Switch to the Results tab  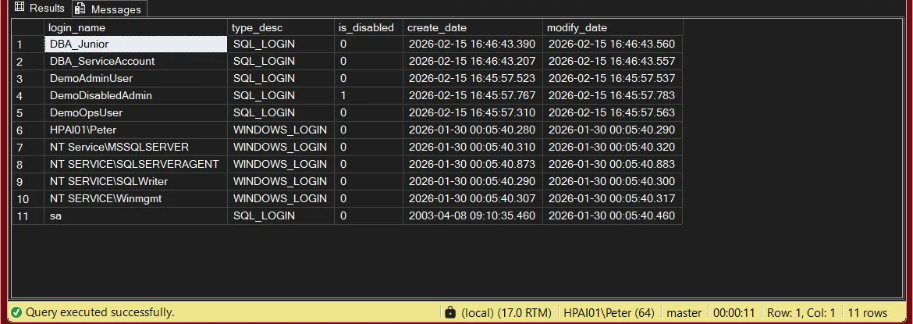pos(39,8)
